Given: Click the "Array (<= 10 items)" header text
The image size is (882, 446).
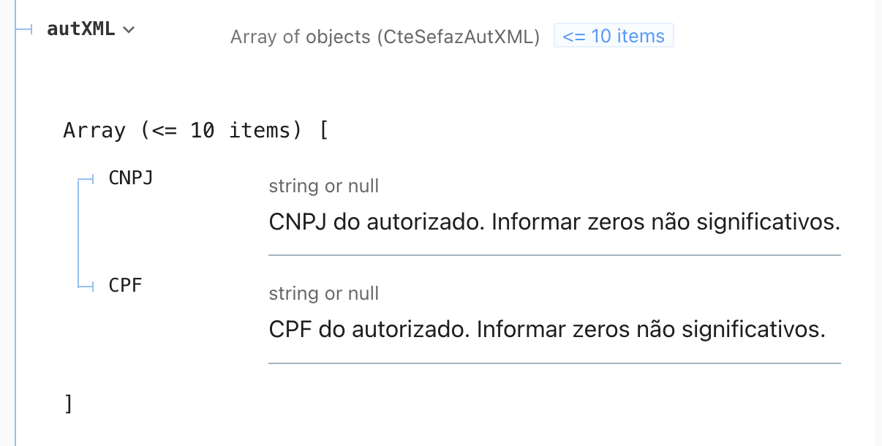Looking at the screenshot, I should point(183,131).
